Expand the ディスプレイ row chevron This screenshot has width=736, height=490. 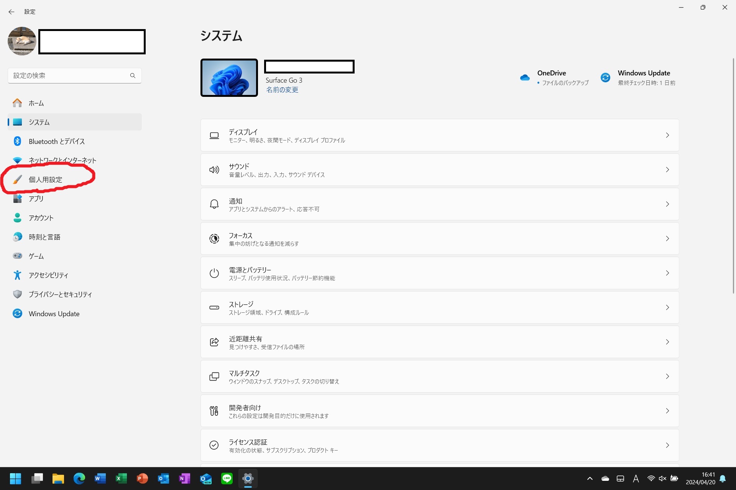coord(667,135)
